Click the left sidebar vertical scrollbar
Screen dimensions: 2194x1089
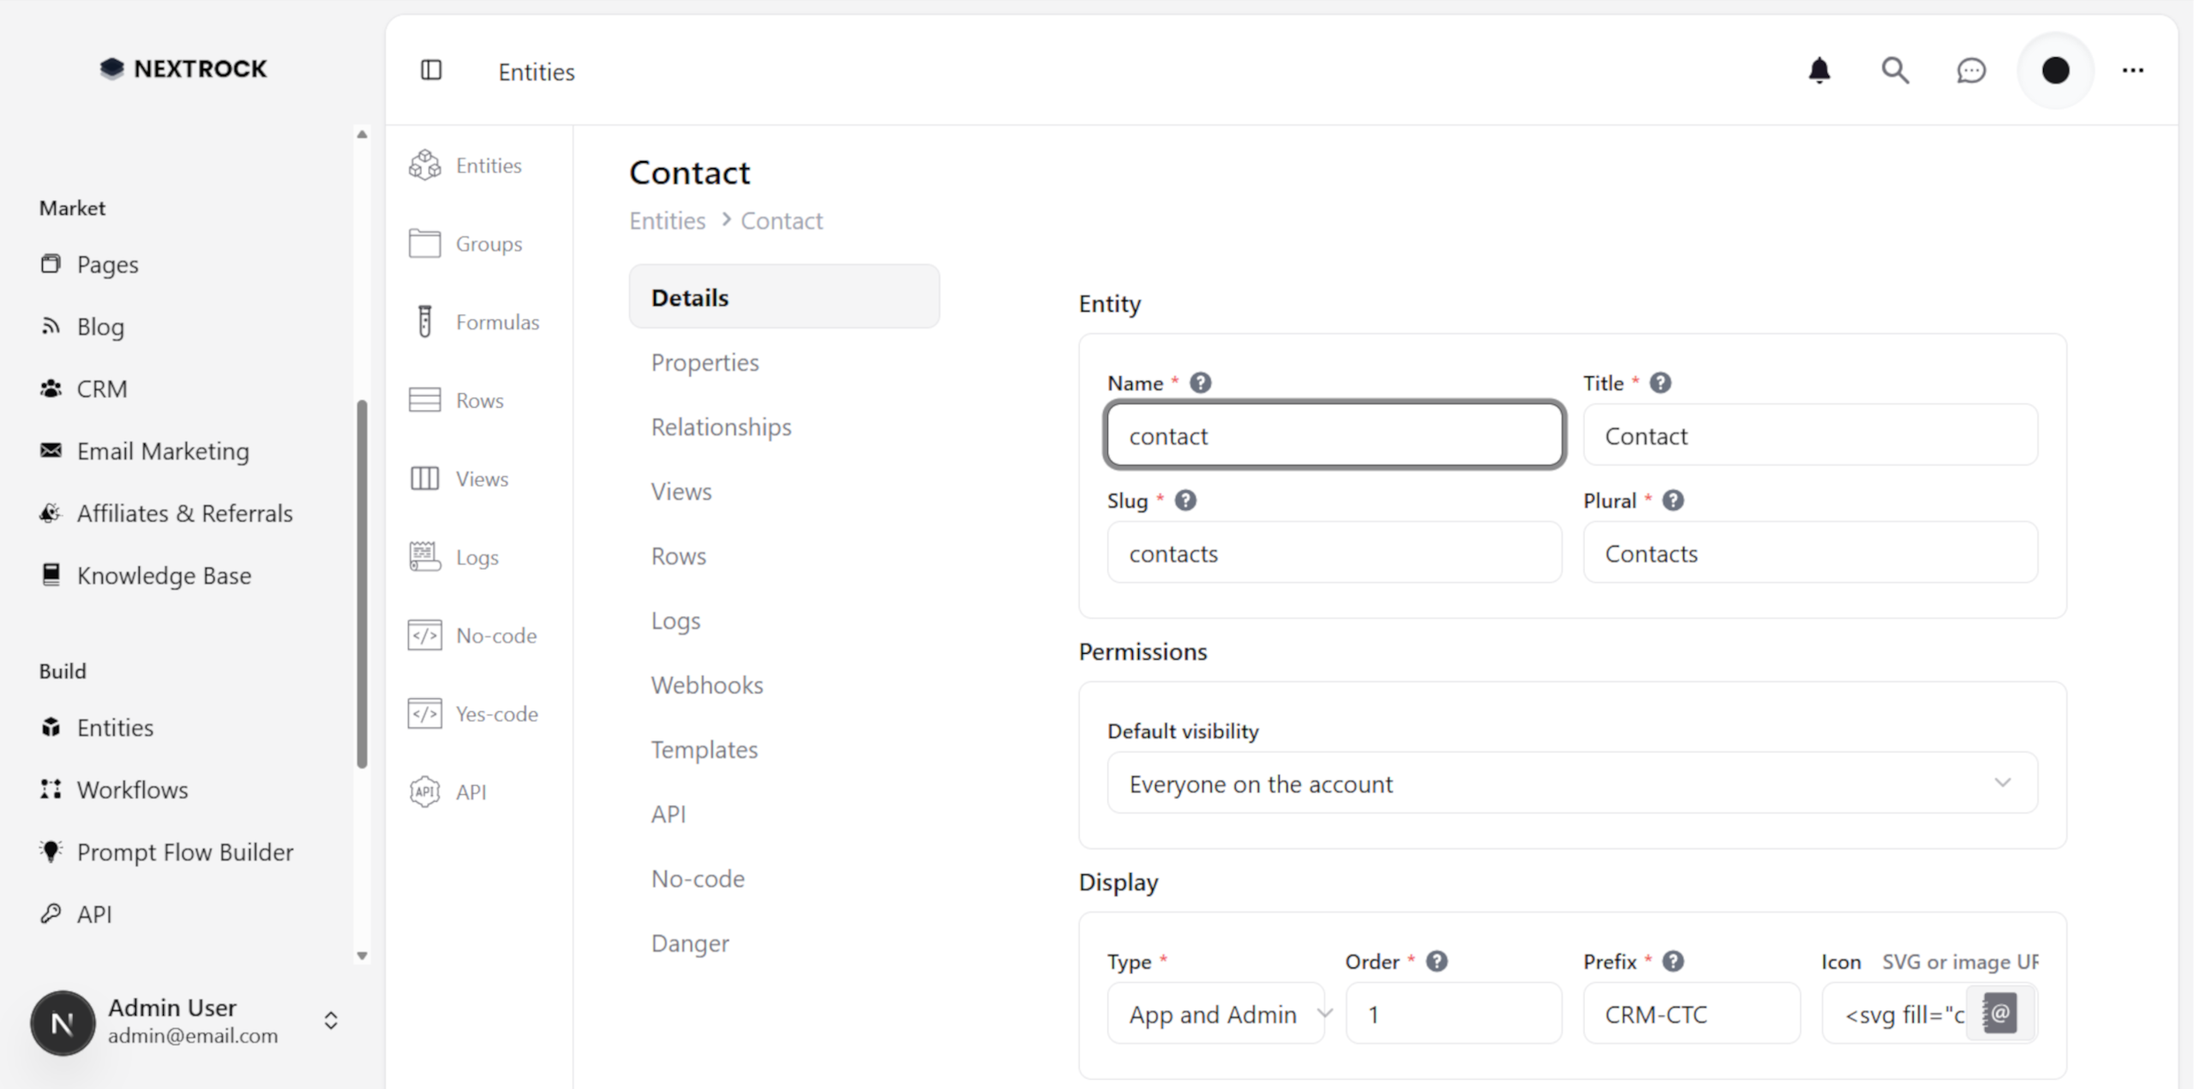[x=362, y=583]
